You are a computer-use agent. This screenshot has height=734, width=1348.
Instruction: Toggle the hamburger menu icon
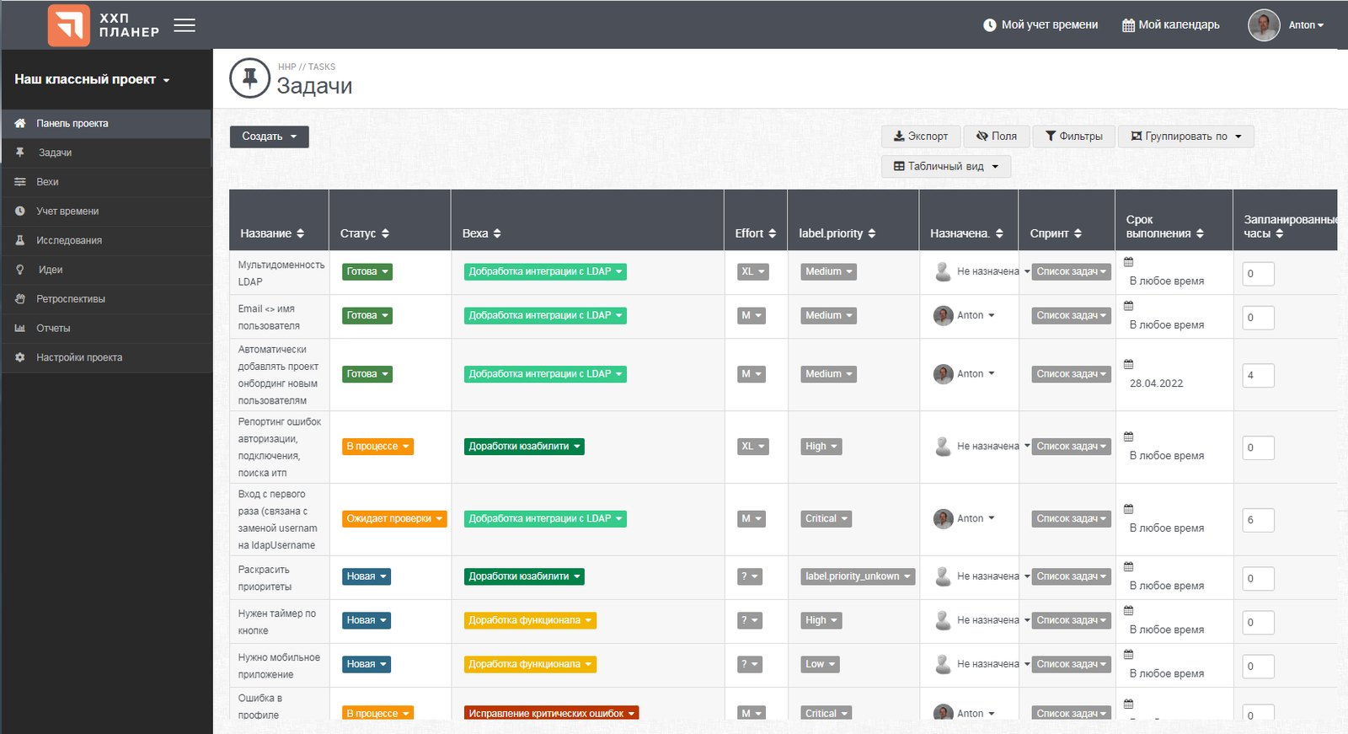pos(185,25)
